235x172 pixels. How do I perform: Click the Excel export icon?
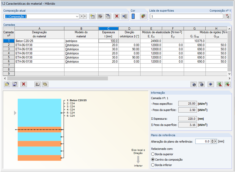click(x=220, y=84)
